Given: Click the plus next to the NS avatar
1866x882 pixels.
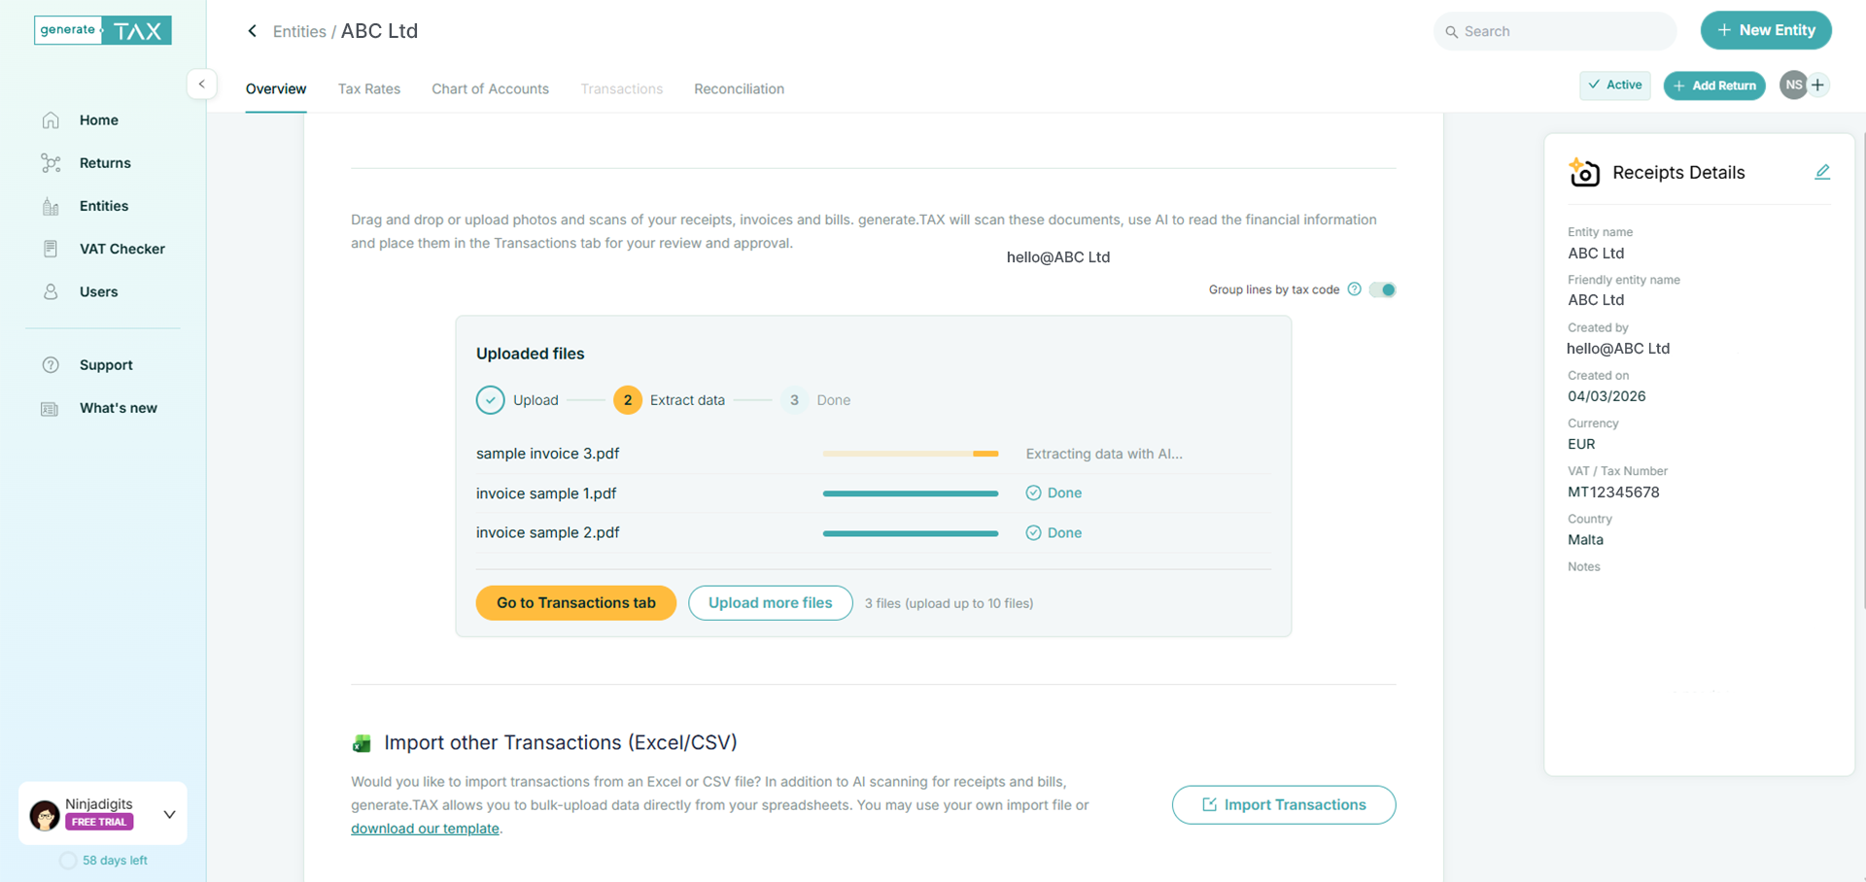Looking at the screenshot, I should pyautogui.click(x=1819, y=85).
